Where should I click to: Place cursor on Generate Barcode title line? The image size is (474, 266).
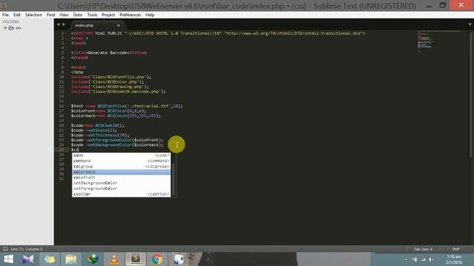click(109, 52)
